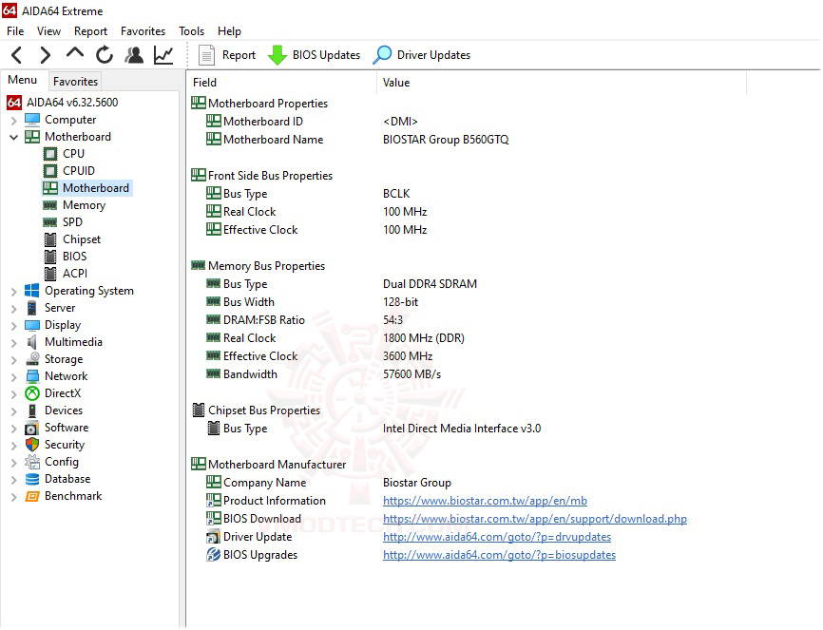Expand the DirectX tree node
Viewport: 823px width, 630px height.
pyautogui.click(x=13, y=394)
